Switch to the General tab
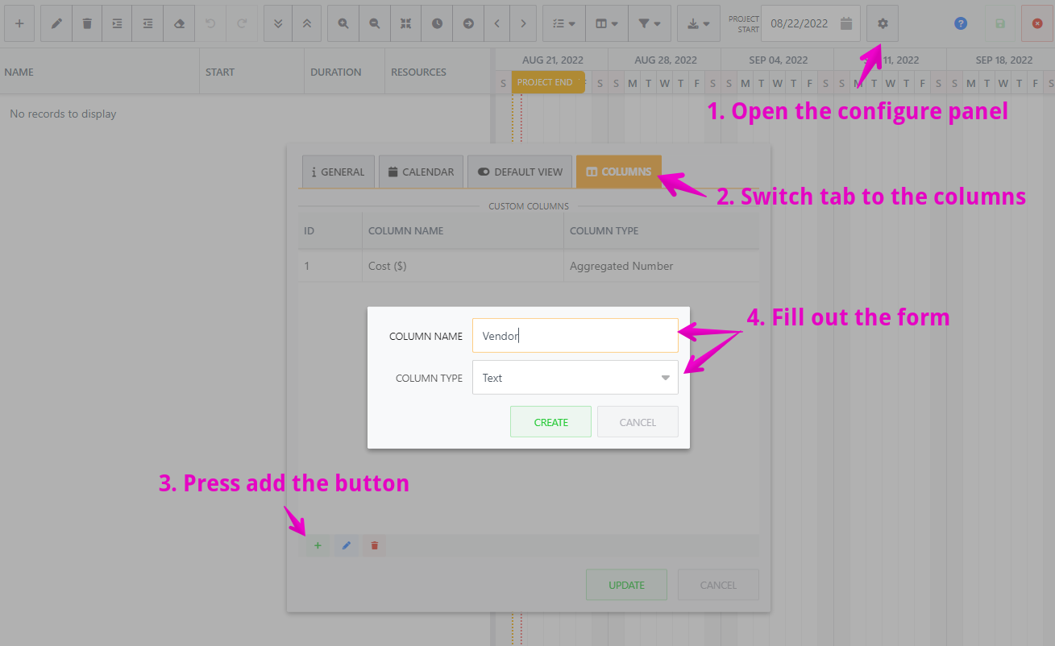The image size is (1055, 646). tap(339, 172)
